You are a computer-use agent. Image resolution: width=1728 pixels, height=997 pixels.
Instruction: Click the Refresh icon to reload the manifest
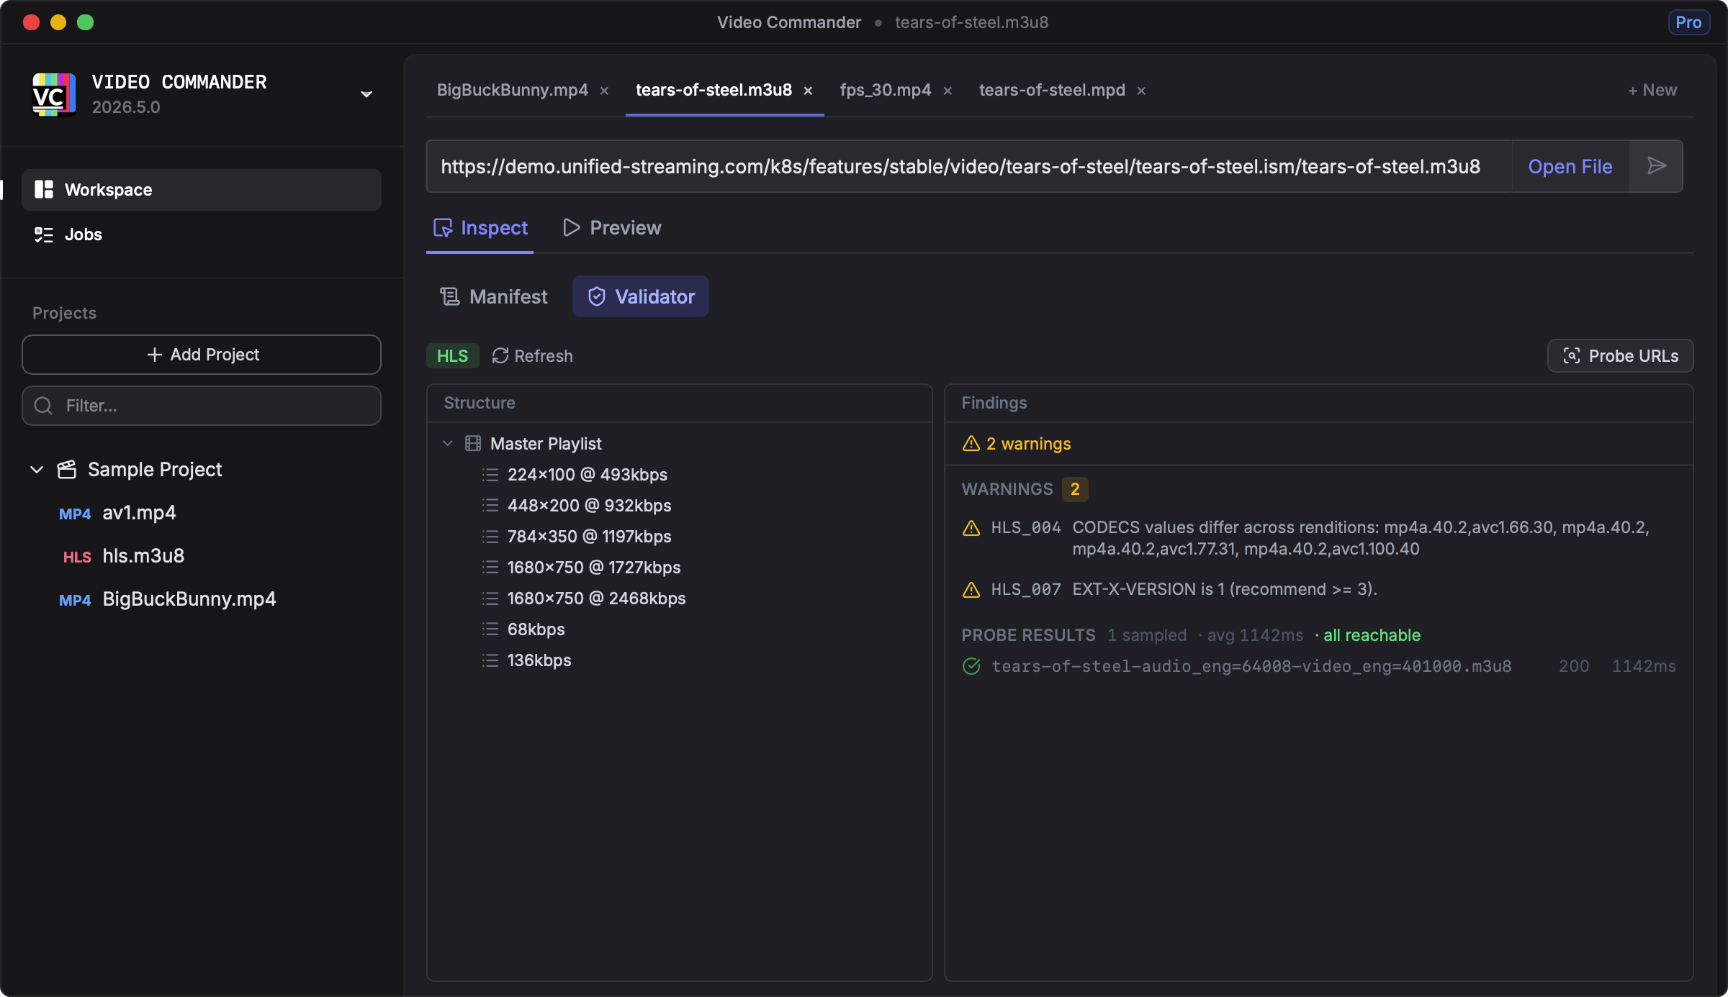(x=500, y=355)
